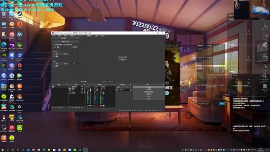This screenshot has width=270, height=152.
Task: Start the virtual camera from controls
Action: pyautogui.click(x=148, y=92)
